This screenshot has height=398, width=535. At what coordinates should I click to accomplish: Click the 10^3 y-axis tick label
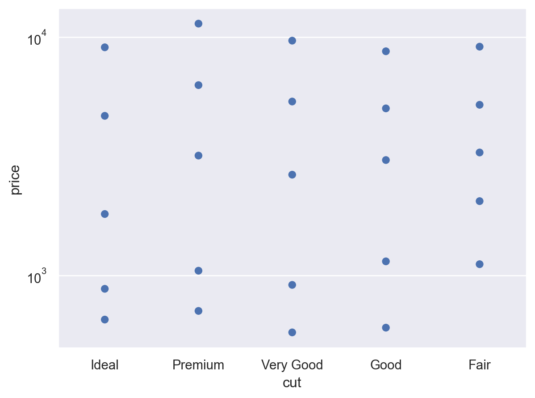(x=37, y=277)
